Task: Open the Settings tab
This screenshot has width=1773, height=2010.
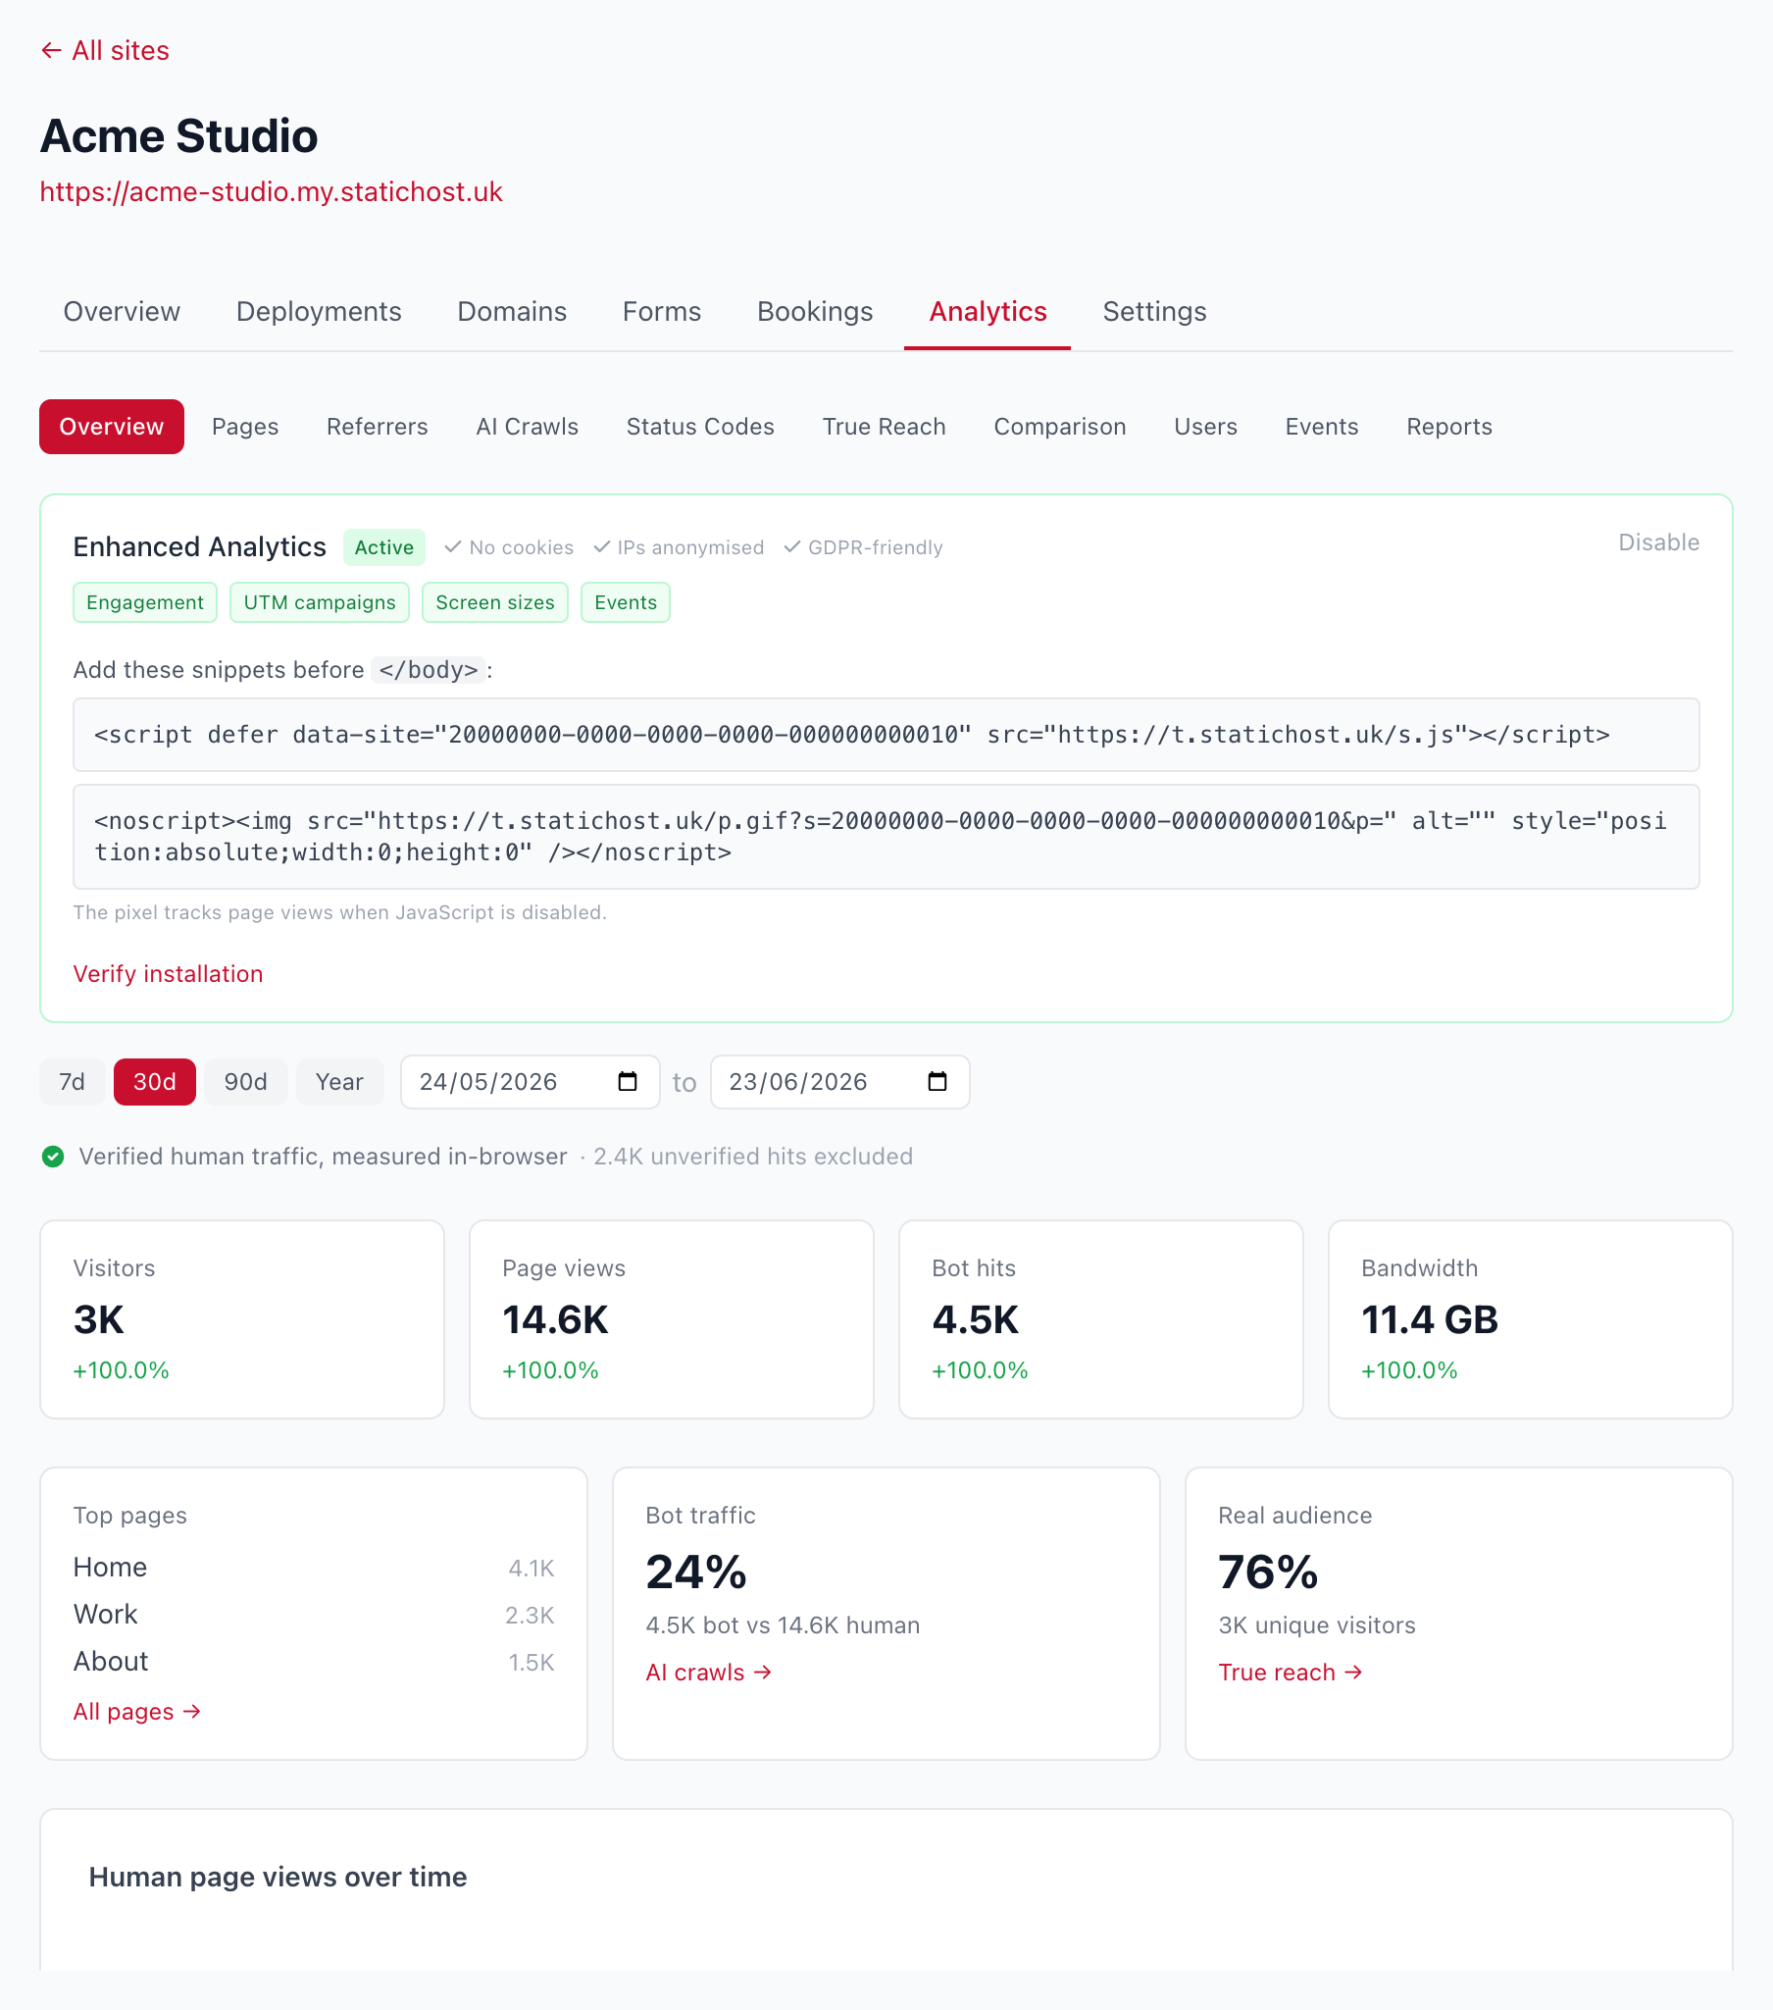Action: [1154, 312]
